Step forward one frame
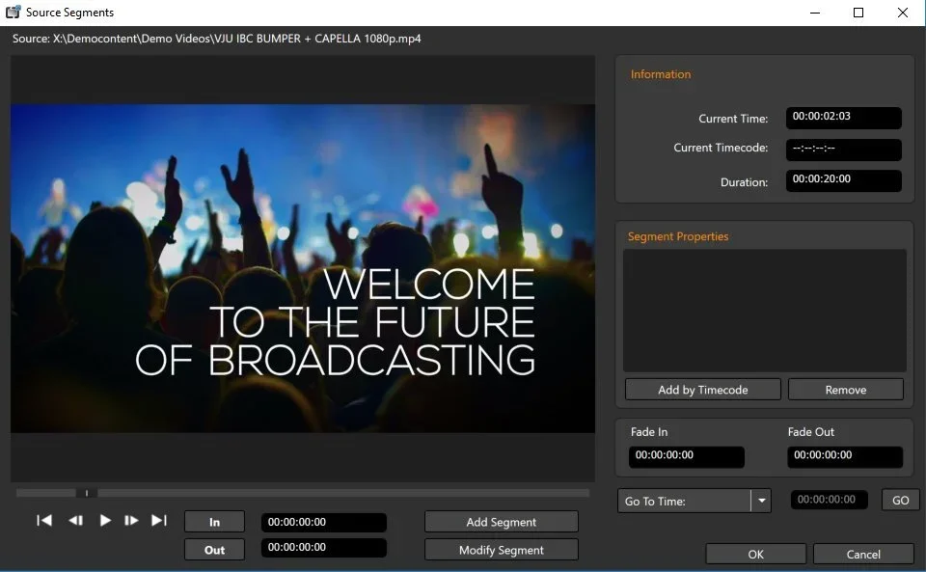Image resolution: width=926 pixels, height=572 pixels. tap(131, 520)
